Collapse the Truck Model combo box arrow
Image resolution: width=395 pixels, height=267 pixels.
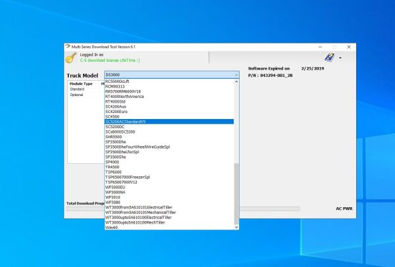point(236,75)
